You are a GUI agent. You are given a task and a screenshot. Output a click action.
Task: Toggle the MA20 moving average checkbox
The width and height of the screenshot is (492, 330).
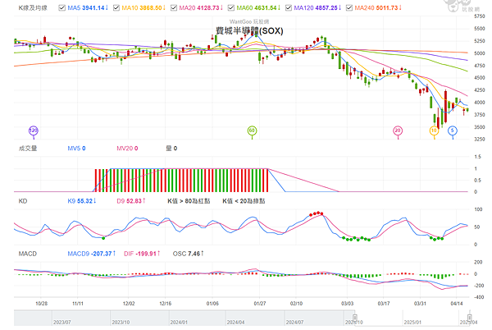(174, 8)
